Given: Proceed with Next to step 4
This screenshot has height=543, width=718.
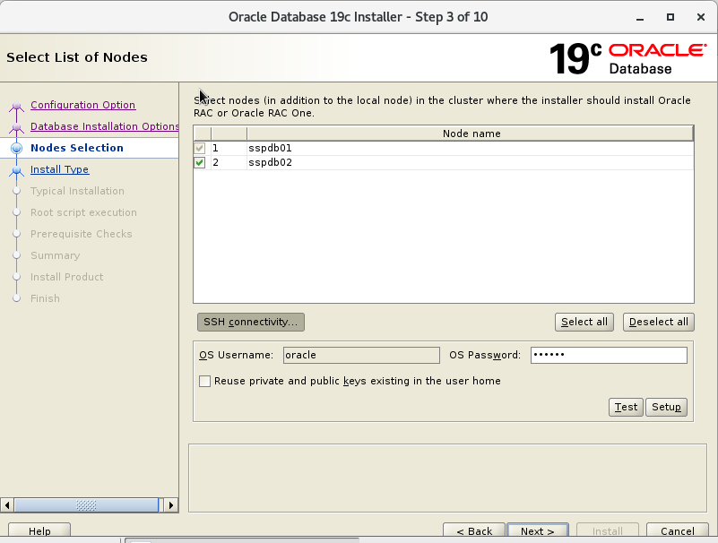Looking at the screenshot, I should pyautogui.click(x=537, y=530).
